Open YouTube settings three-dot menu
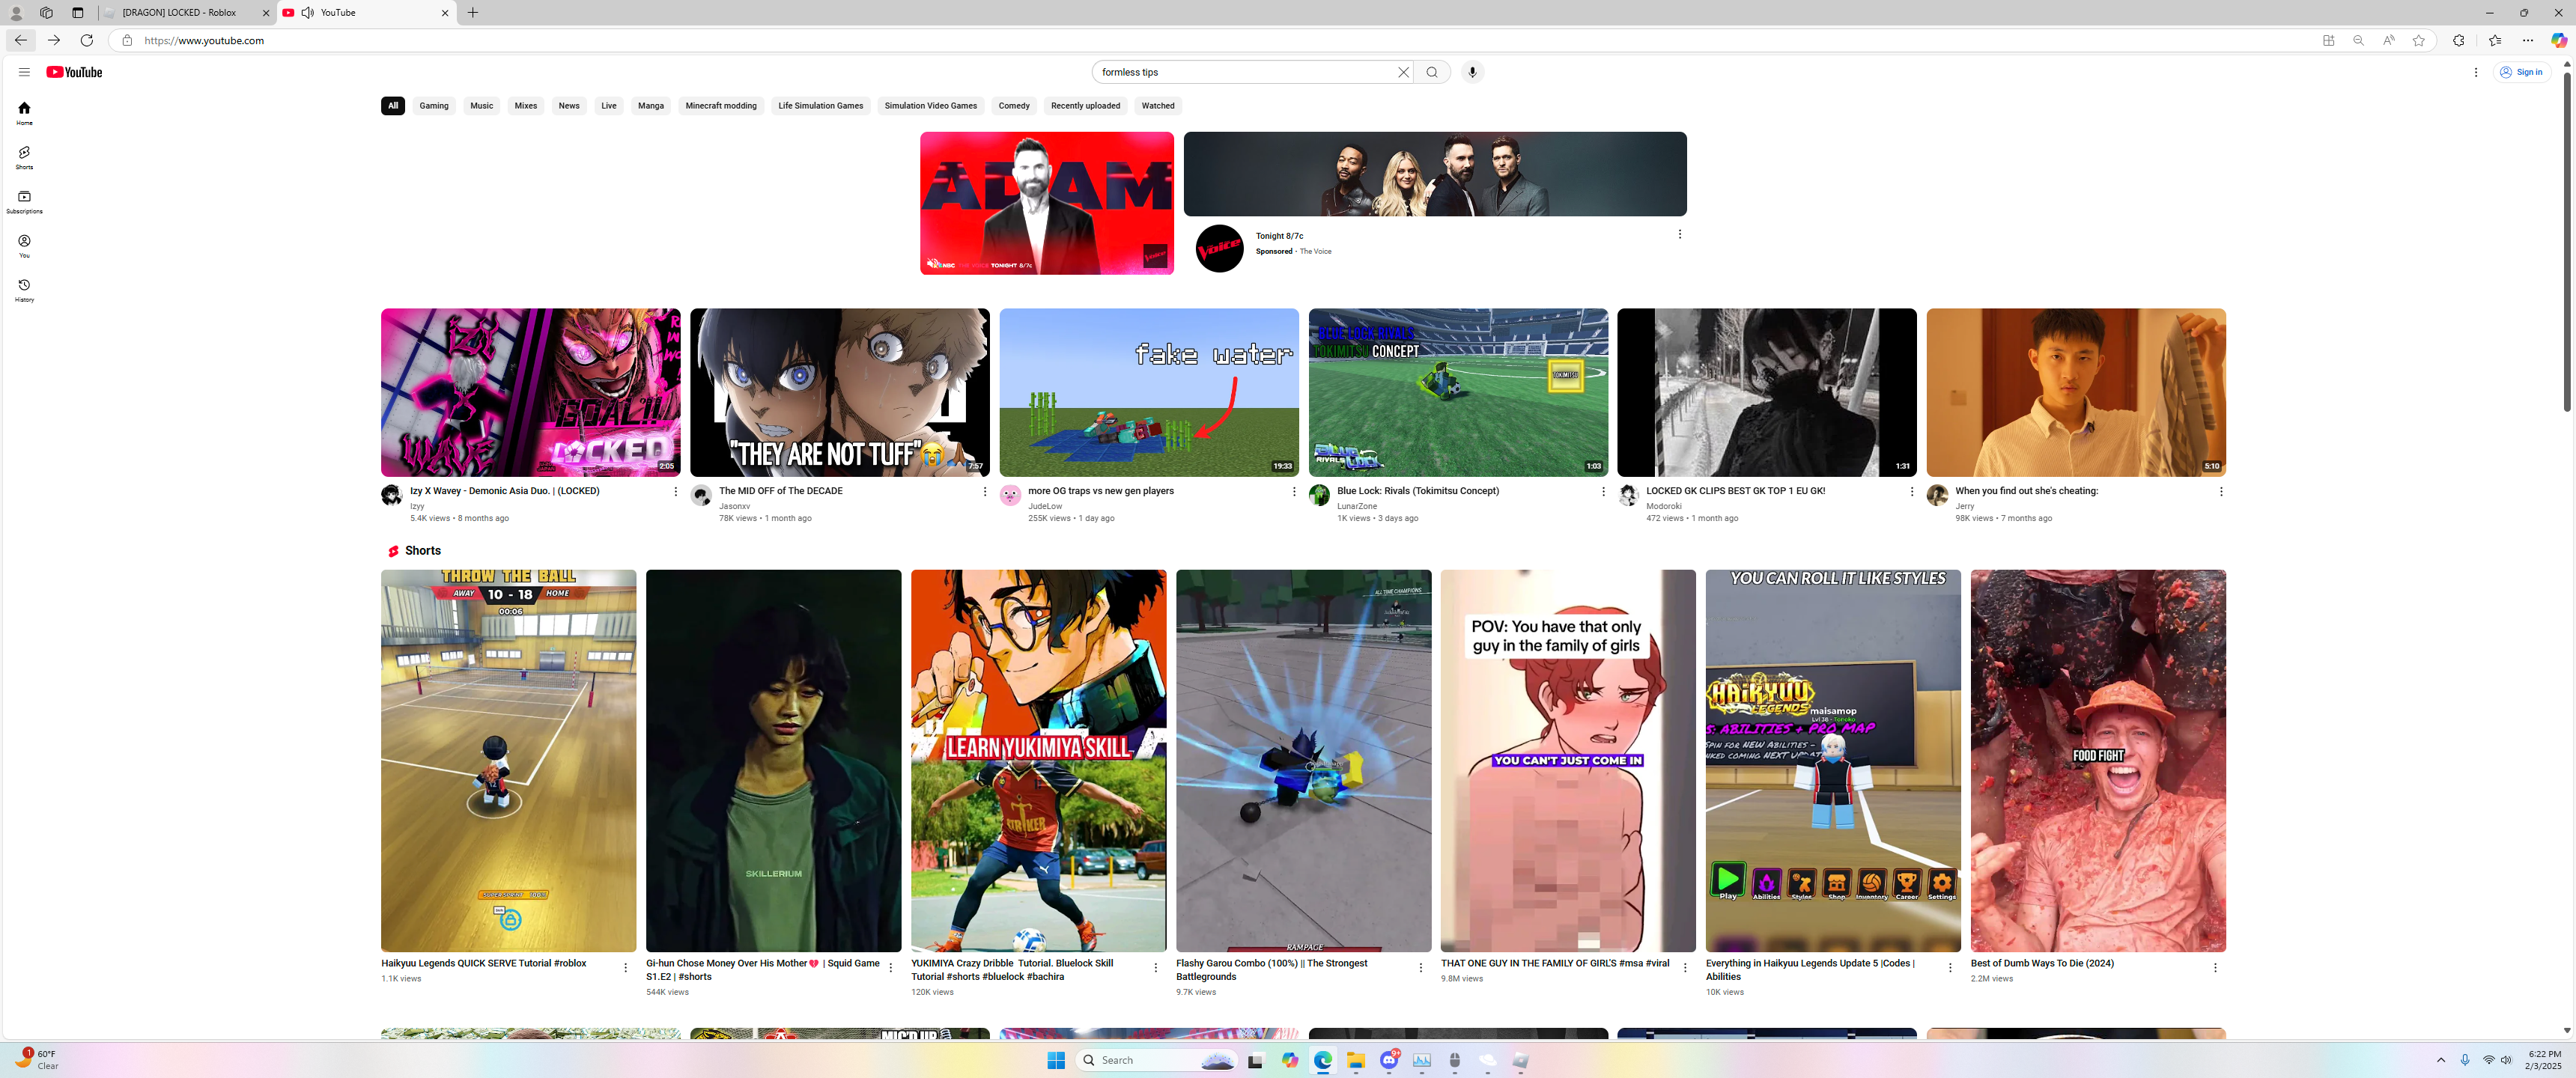 pyautogui.click(x=2476, y=72)
